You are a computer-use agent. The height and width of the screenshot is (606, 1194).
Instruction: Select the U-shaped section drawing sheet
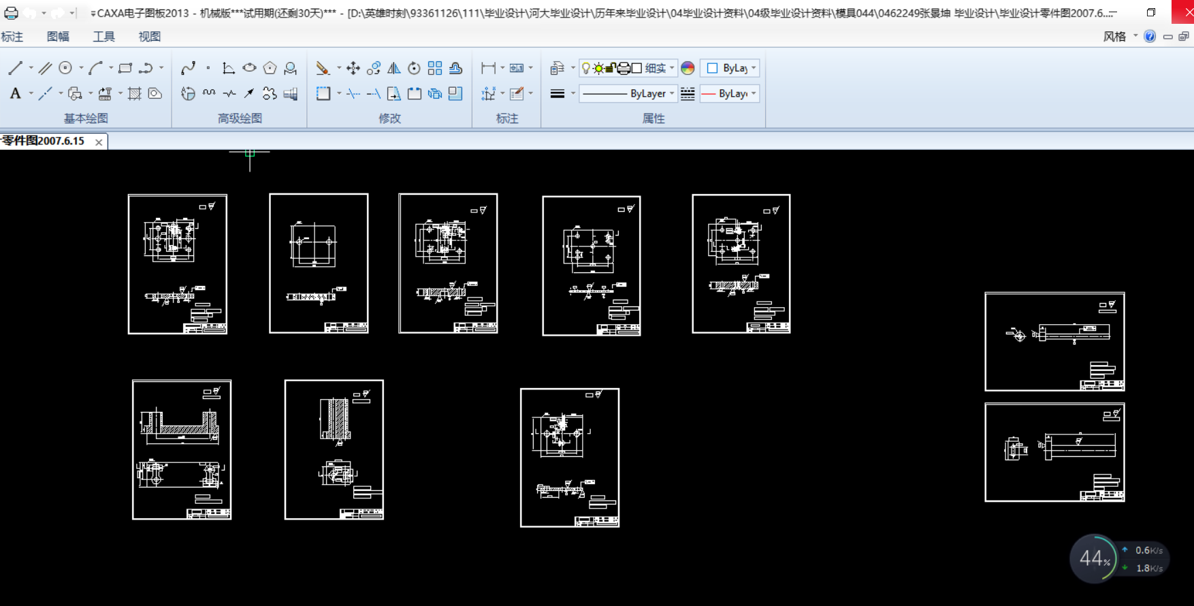point(182,449)
